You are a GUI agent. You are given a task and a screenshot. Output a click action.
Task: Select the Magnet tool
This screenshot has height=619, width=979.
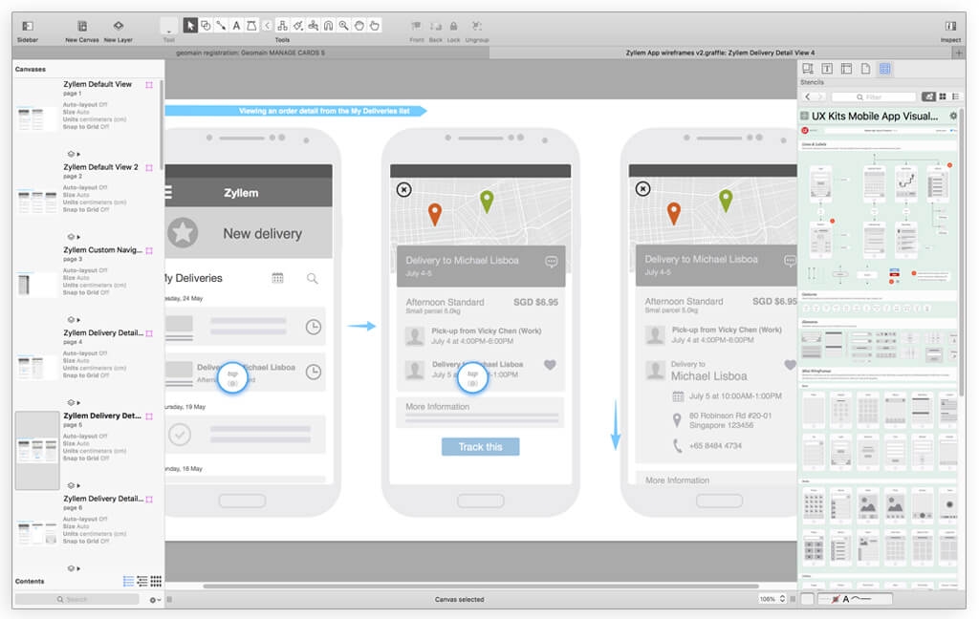tap(329, 26)
